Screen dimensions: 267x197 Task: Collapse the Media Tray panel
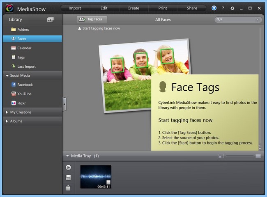[67, 156]
